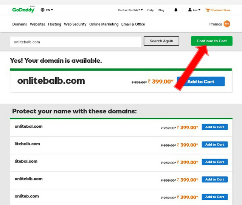Open the Promos link

tap(216, 24)
